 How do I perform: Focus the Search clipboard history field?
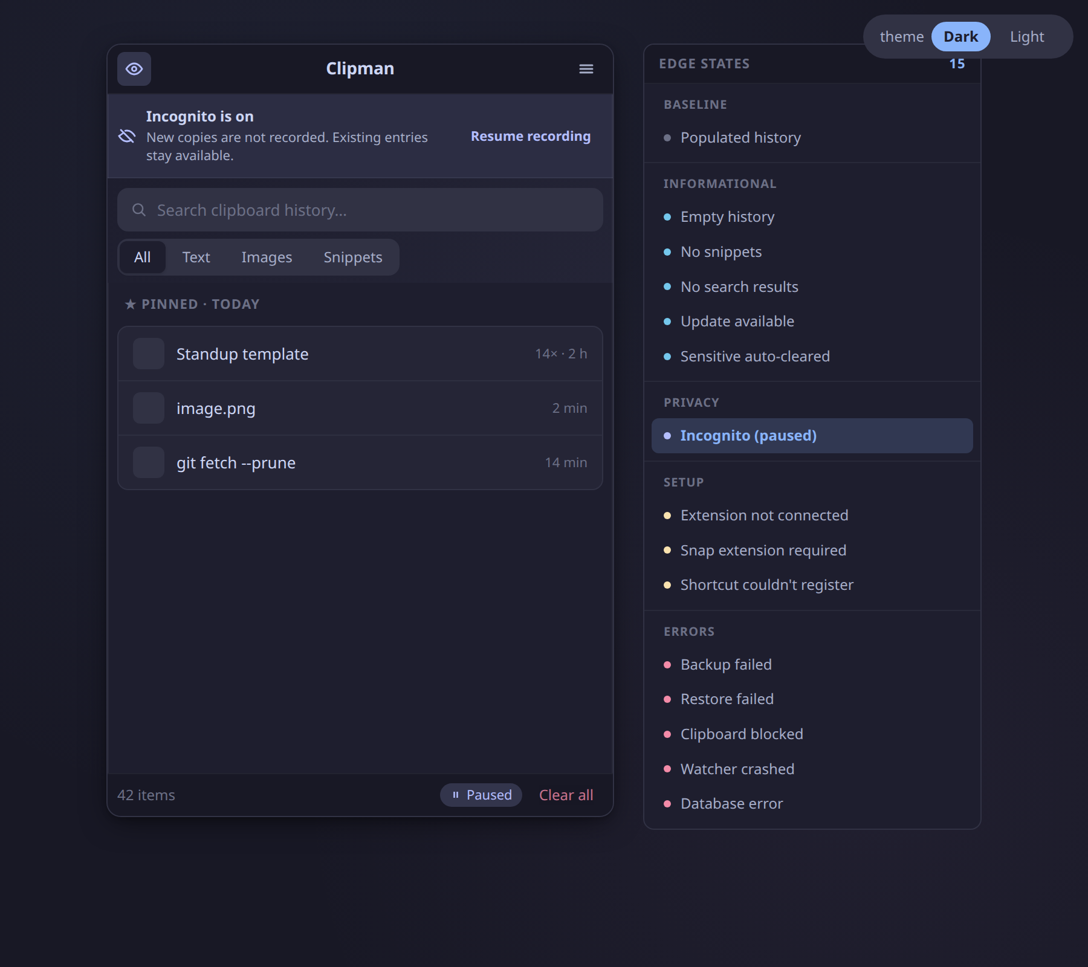coord(360,210)
